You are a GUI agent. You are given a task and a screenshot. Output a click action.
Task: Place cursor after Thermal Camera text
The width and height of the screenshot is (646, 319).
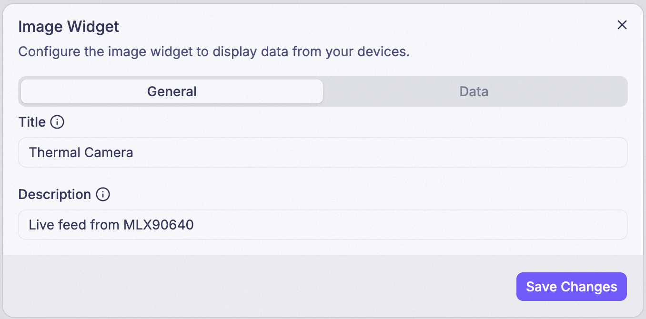pyautogui.click(x=134, y=153)
